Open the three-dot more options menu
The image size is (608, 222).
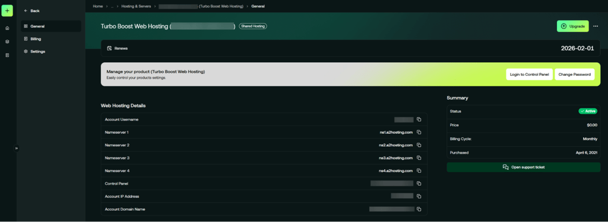(x=596, y=26)
